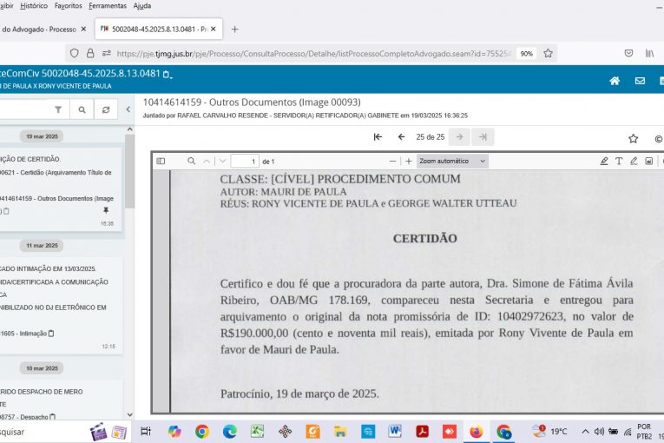
Task: Click the PDF find magnifier icon
Action: [x=191, y=161]
